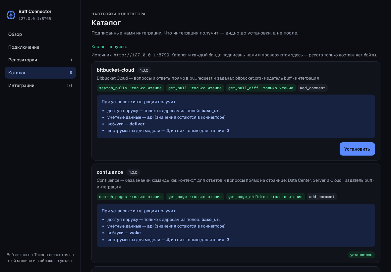Click the deliver webhook value
This screenshot has height=272, width=391.
click(x=137, y=124)
